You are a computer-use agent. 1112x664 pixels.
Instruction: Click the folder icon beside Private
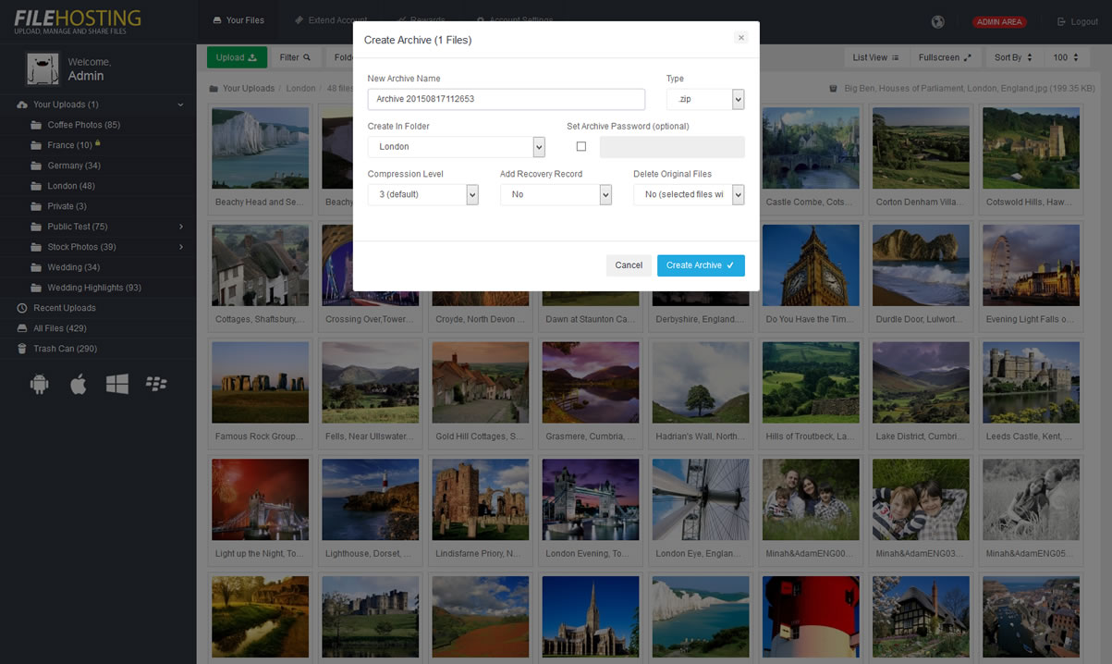click(35, 206)
